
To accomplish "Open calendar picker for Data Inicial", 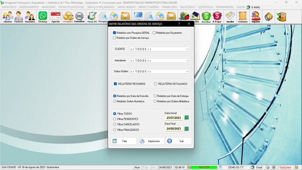I will [x=186, y=117].
